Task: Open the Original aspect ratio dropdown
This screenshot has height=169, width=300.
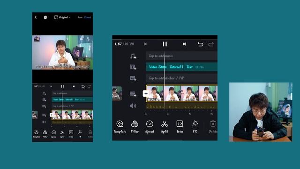Action: 62,17
